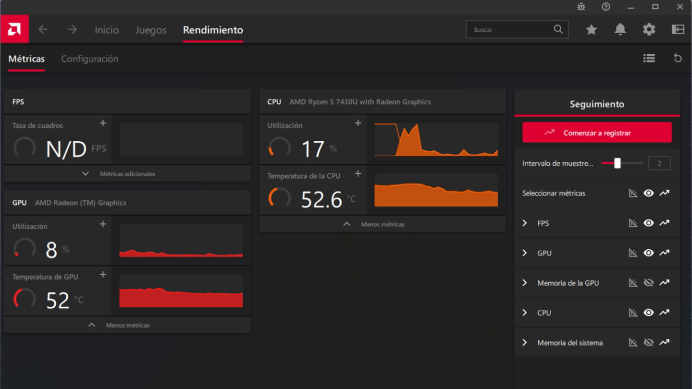This screenshot has width=692, height=389.
Task: Toggle graph-off icon in CPU row
Action: coord(633,313)
